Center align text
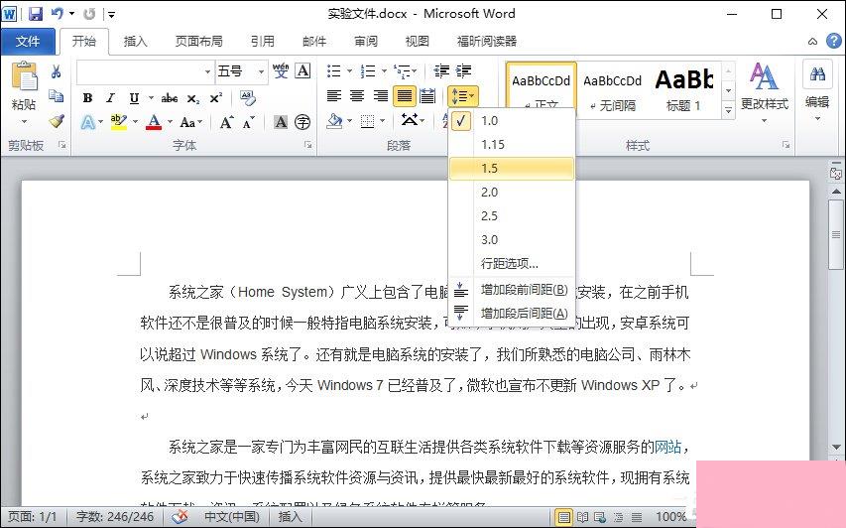846x528 pixels. coord(357,96)
